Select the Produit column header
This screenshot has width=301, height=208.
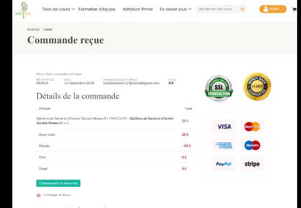pyautogui.click(x=45, y=108)
